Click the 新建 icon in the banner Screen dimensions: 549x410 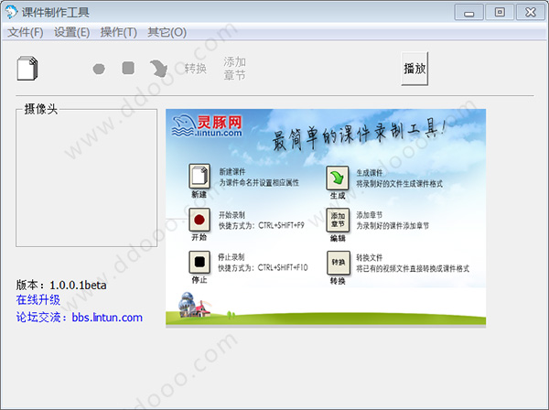click(x=199, y=176)
